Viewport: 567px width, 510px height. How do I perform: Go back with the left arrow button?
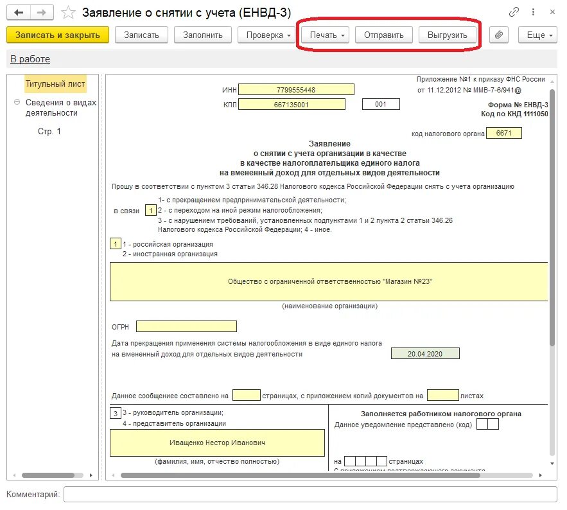pos(19,13)
